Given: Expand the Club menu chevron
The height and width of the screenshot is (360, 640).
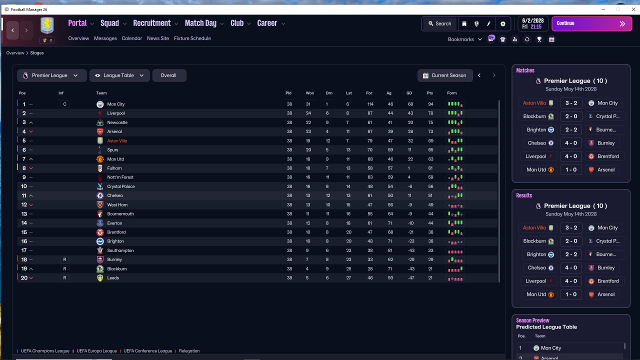Looking at the screenshot, I should tap(249, 23).
